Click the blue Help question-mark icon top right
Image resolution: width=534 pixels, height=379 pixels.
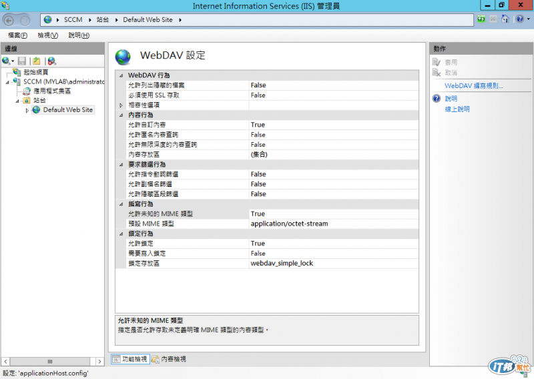(x=520, y=19)
